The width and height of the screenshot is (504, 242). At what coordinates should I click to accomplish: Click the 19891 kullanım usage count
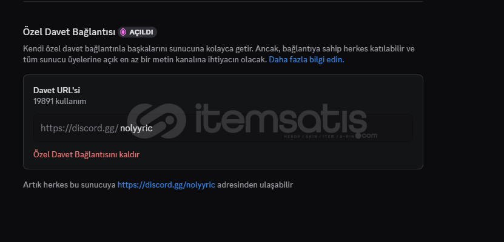(60, 102)
